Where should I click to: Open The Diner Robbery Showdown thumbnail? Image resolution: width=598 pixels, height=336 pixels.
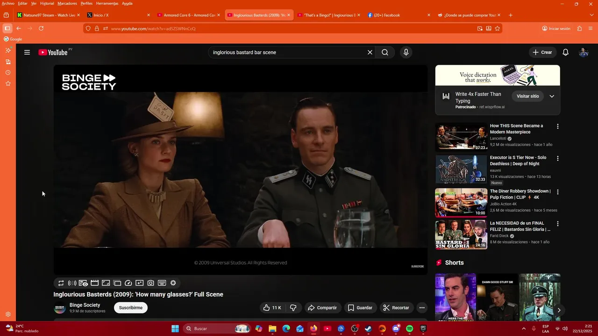click(x=461, y=203)
